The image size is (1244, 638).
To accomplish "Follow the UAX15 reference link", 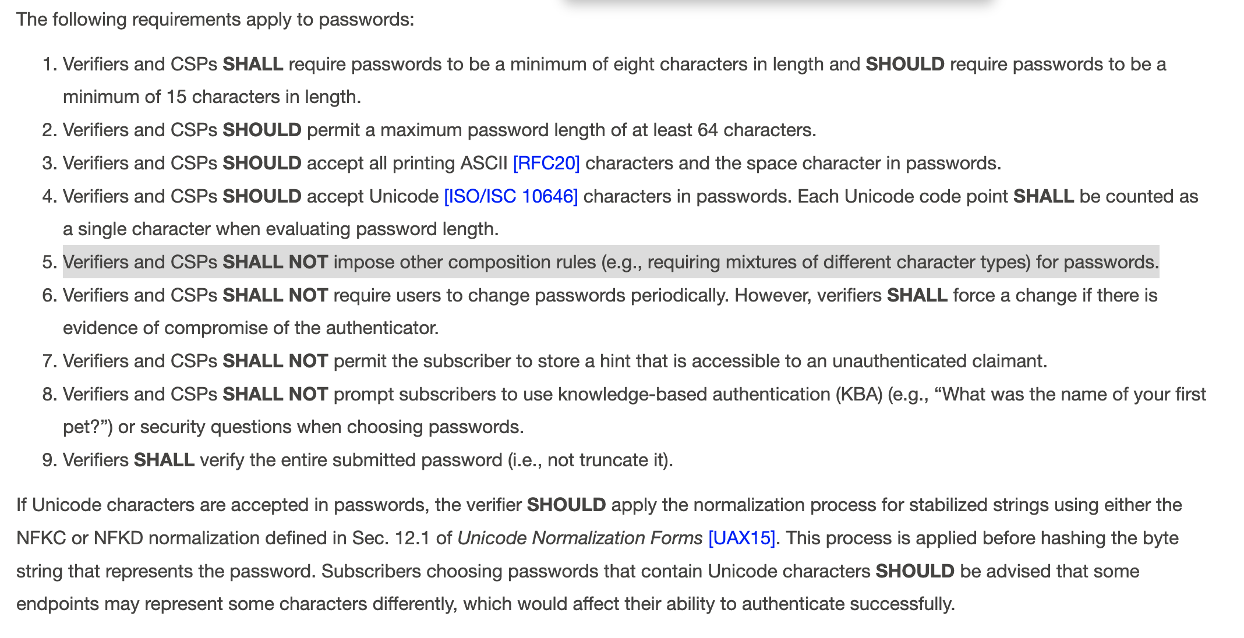I will coord(741,538).
